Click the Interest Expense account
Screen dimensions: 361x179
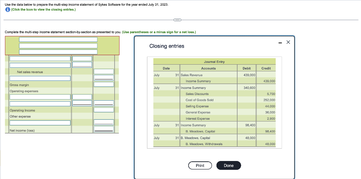tap(198, 119)
